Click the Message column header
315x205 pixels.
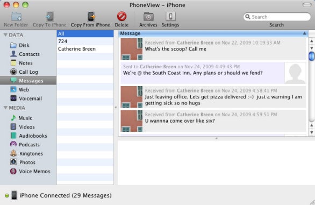(x=213, y=33)
